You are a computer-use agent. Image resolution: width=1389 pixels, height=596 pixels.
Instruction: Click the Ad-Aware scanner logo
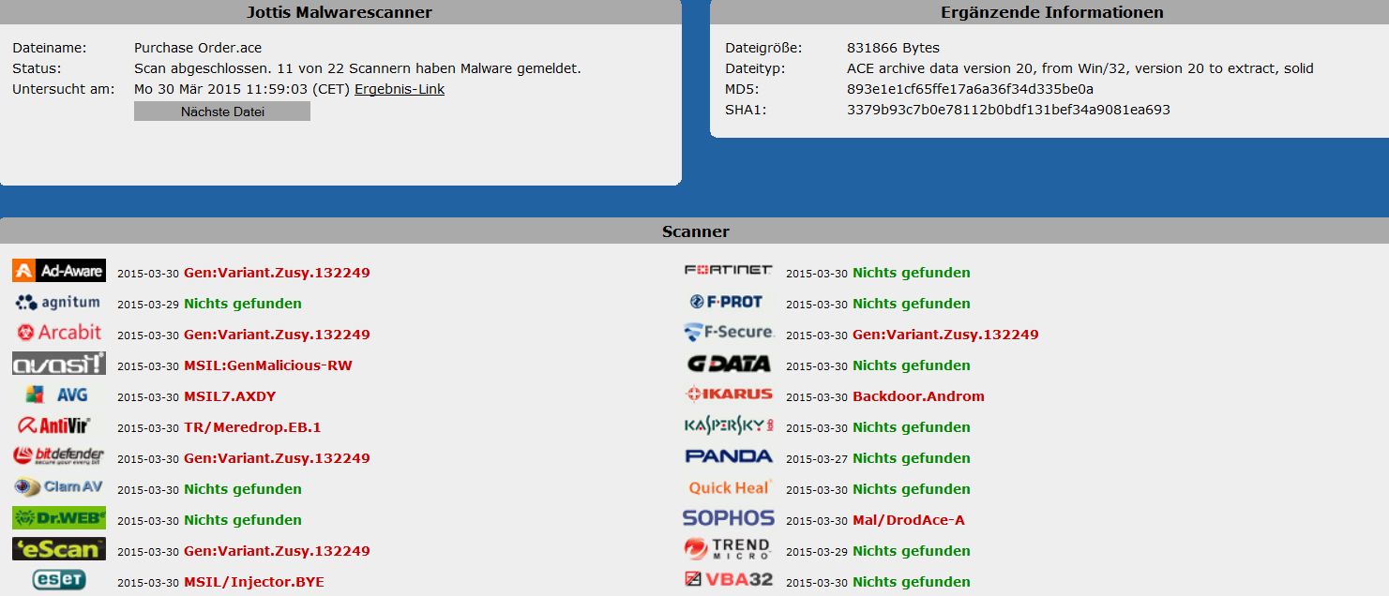click(59, 271)
